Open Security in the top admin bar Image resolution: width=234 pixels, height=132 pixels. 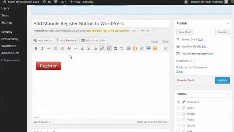click(88, 2)
